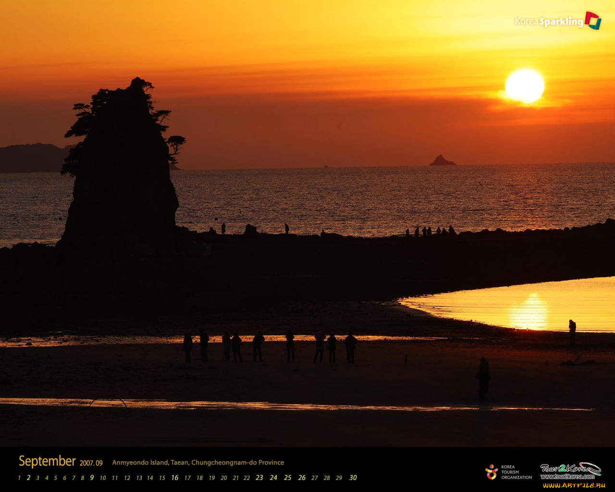The width and height of the screenshot is (615, 492).
Task: Click the 2007.09 date label
Action: (x=91, y=463)
